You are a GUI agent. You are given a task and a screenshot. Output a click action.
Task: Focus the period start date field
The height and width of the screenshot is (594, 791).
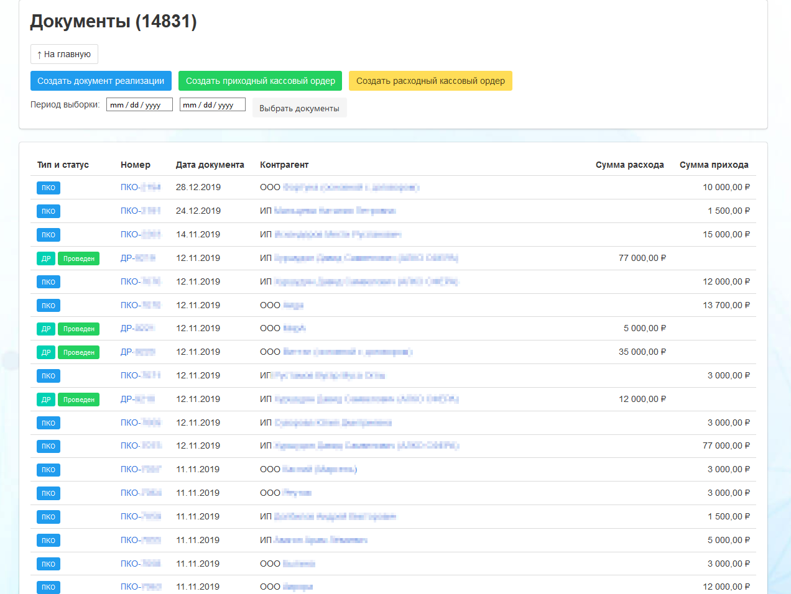(x=139, y=105)
